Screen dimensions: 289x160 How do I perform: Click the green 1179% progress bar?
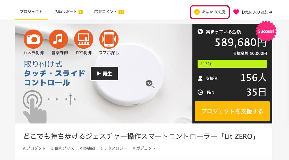232,64
